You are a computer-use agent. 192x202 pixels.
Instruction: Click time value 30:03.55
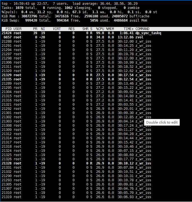pyautogui.click(x=126, y=105)
